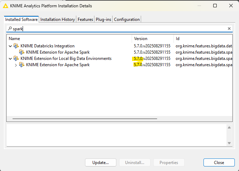The height and width of the screenshot is (171, 239).
Task: Click the Update... button
Action: click(x=100, y=163)
